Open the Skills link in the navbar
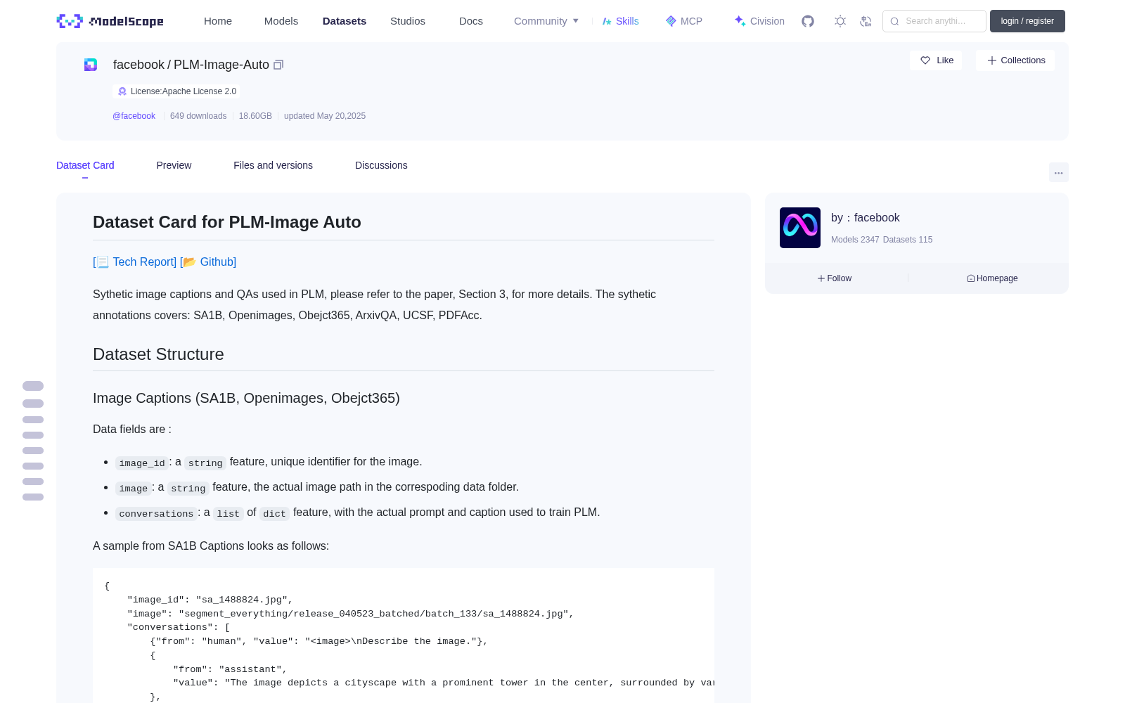Viewport: 1125px width, 703px height. click(621, 21)
